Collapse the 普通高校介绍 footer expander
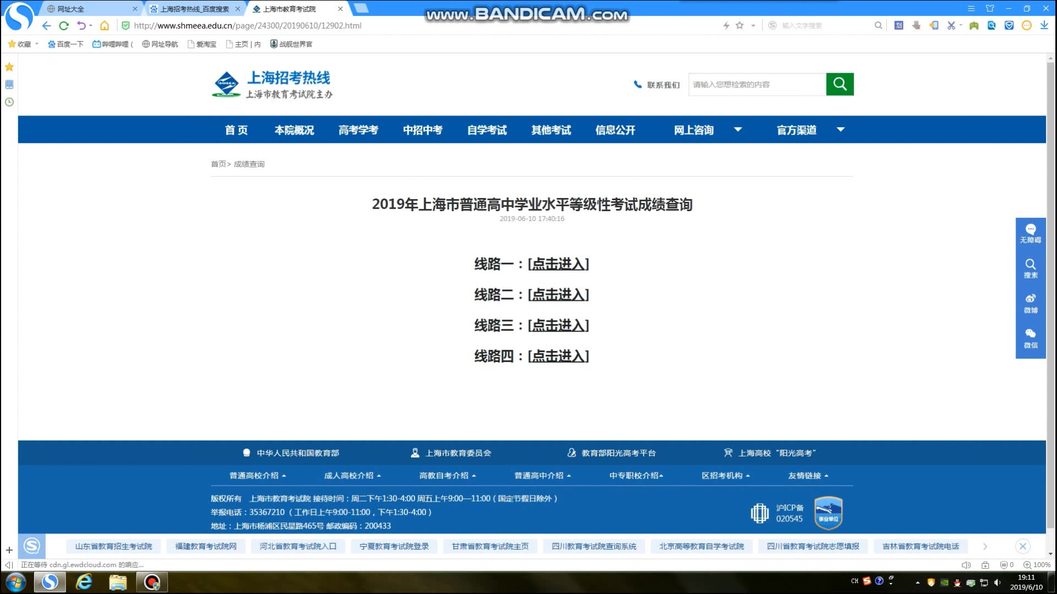Viewport: 1057px width, 594px height. (x=255, y=475)
